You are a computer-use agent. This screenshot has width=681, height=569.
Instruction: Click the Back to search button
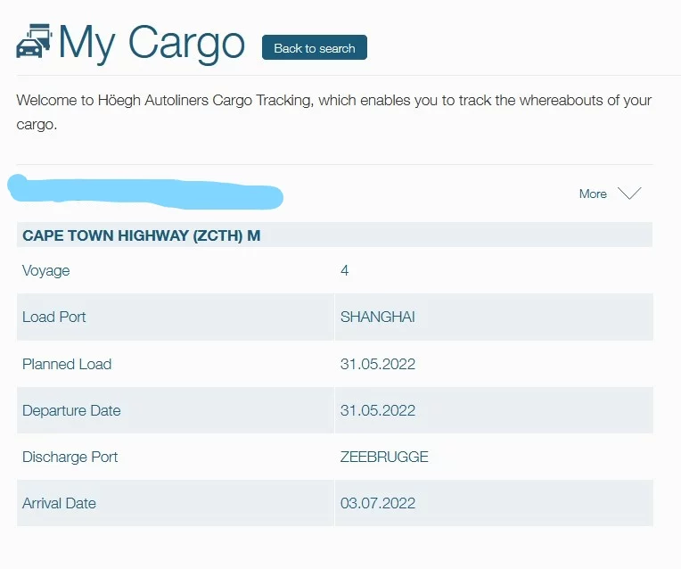coord(315,47)
